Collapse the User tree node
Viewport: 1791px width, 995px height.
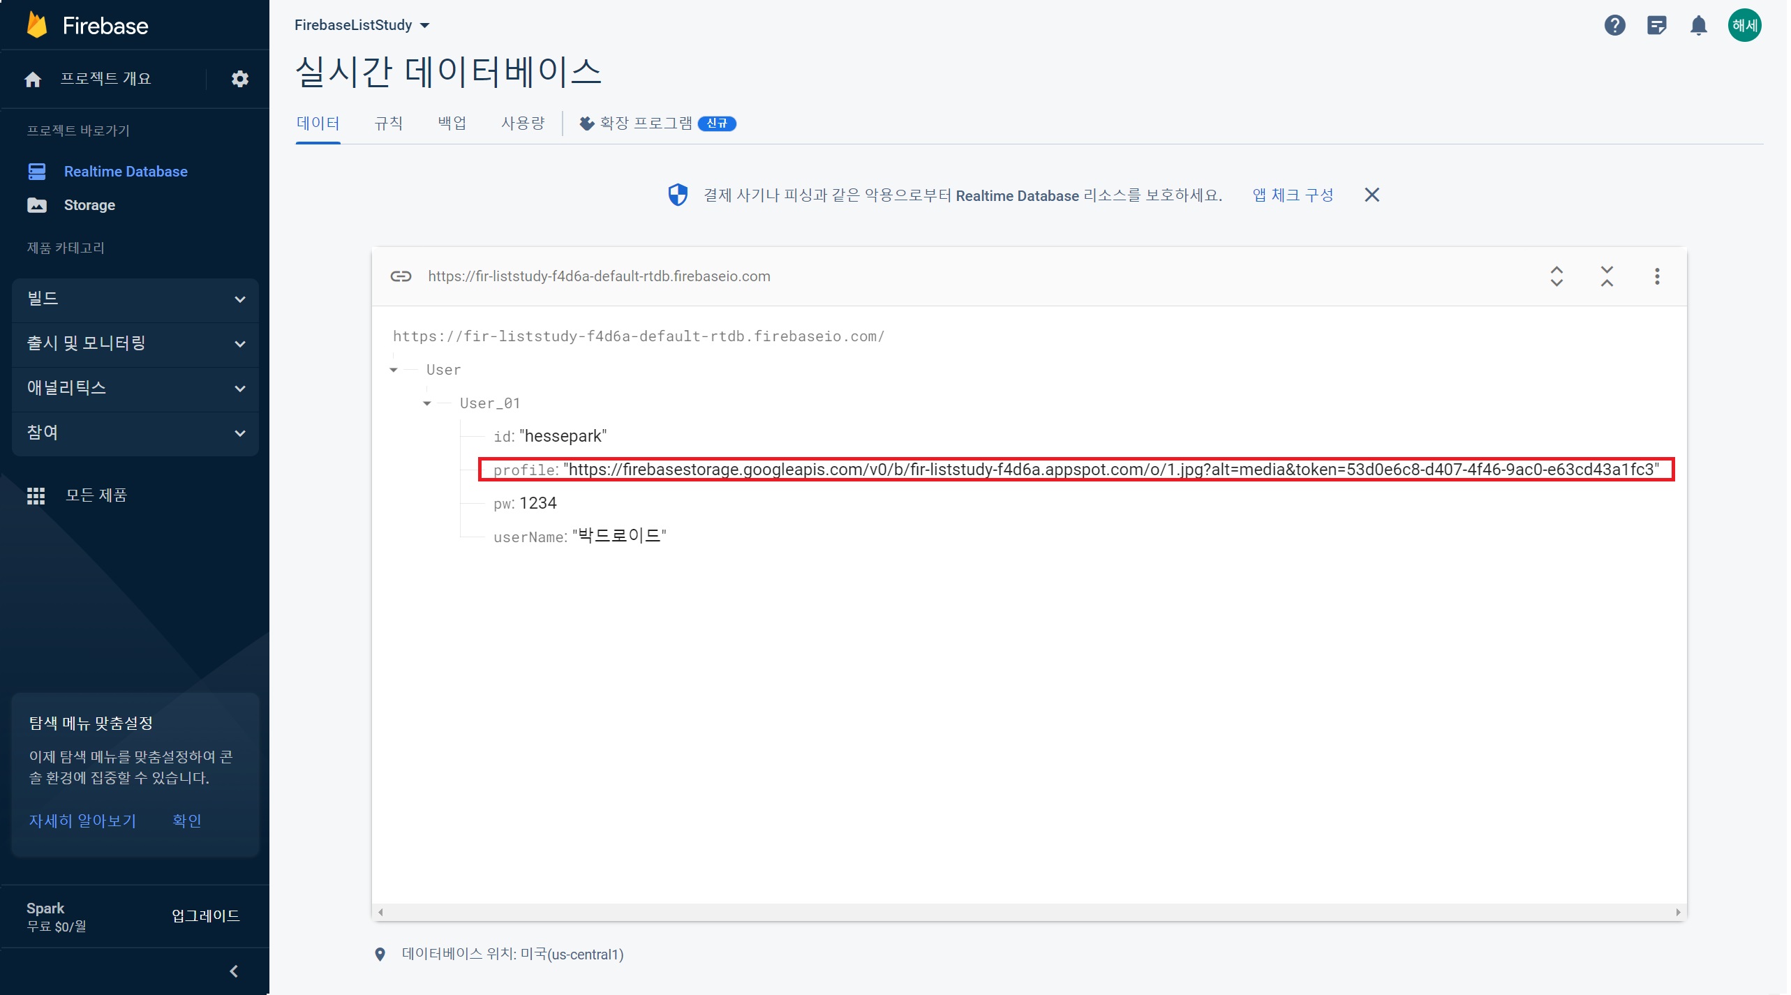(x=394, y=370)
